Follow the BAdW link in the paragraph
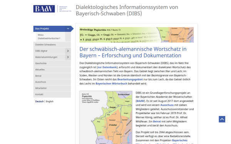231x144 pixels. click(x=141, y=101)
